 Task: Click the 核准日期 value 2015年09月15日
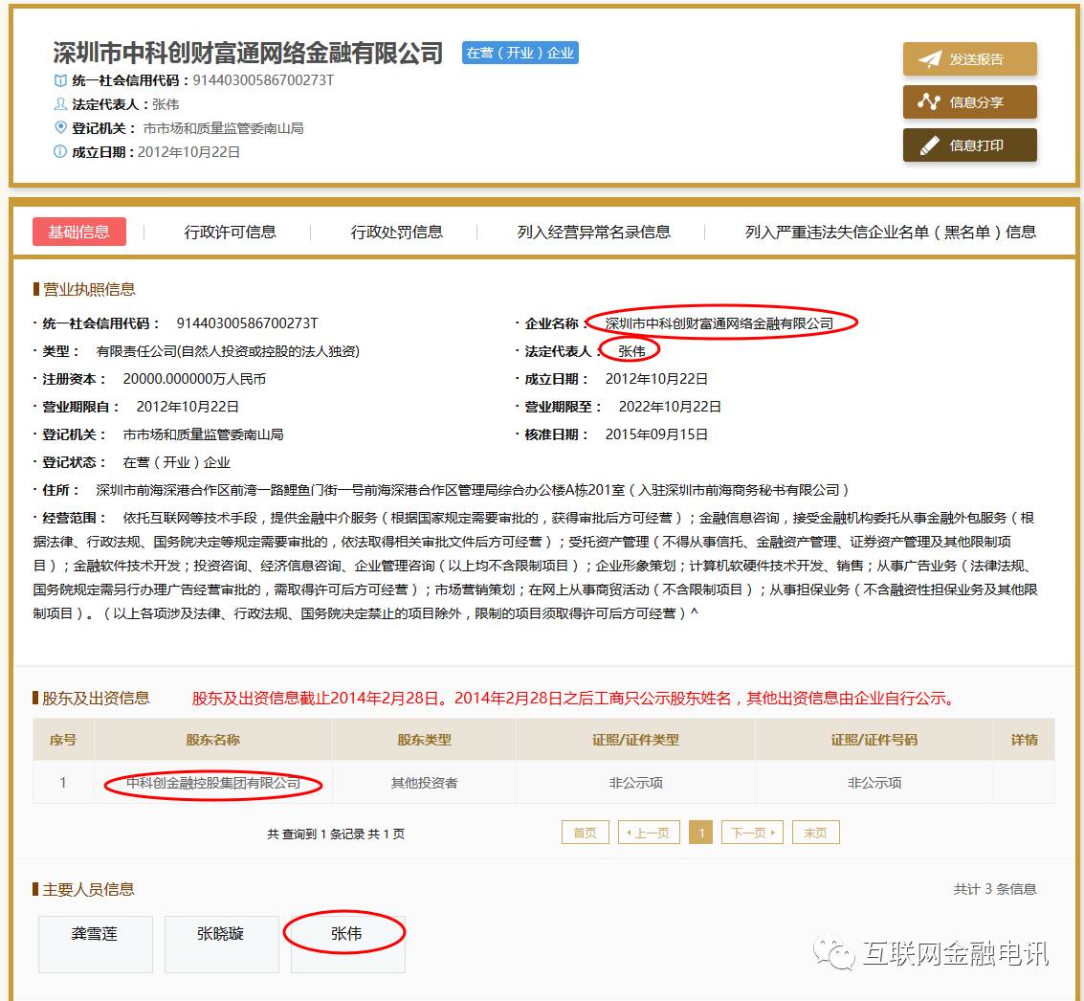point(656,434)
